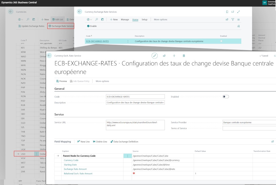Open the Manage menu tab
This screenshot has height=185, width=276.
[x=125, y=20]
